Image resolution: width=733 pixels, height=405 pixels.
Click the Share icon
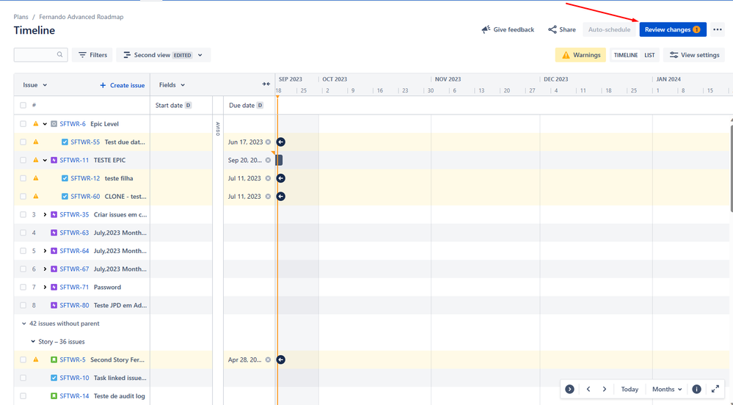pyautogui.click(x=553, y=29)
